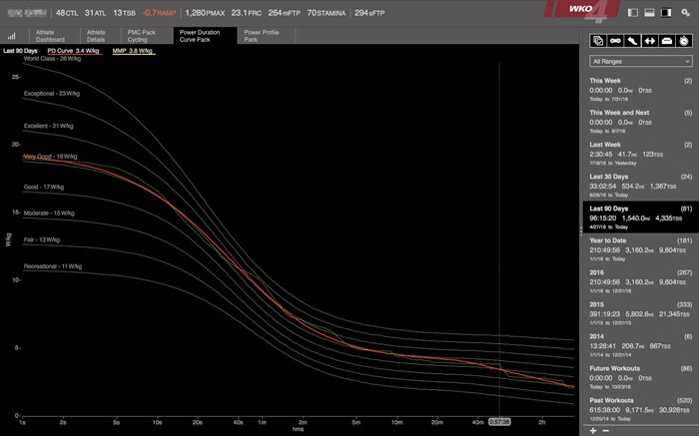Toggle the left panel layout icon
This screenshot has width=699, height=436.
(x=632, y=13)
